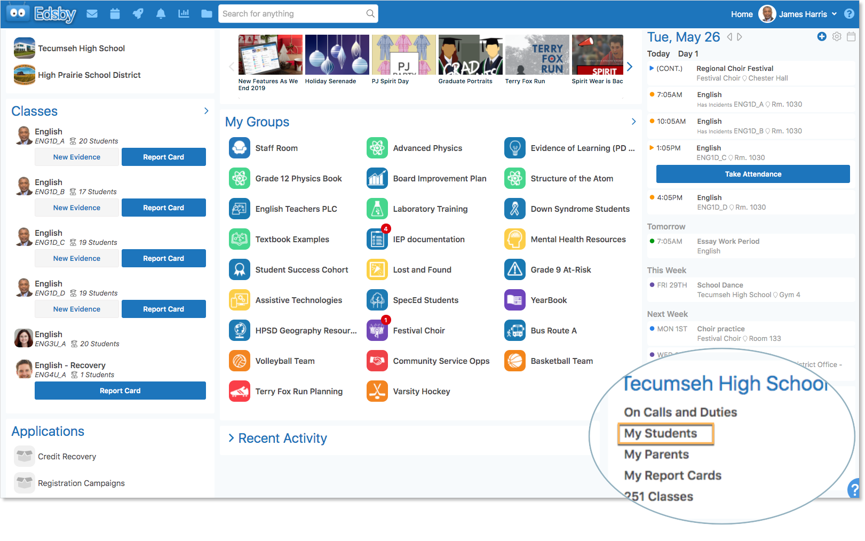Open Mental Health Resources icon

click(x=515, y=239)
